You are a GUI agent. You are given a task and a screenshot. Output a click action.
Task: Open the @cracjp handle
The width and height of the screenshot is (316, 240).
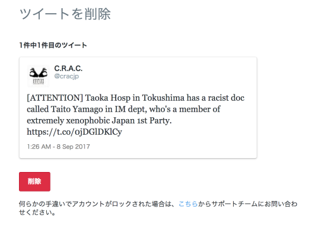click(66, 76)
